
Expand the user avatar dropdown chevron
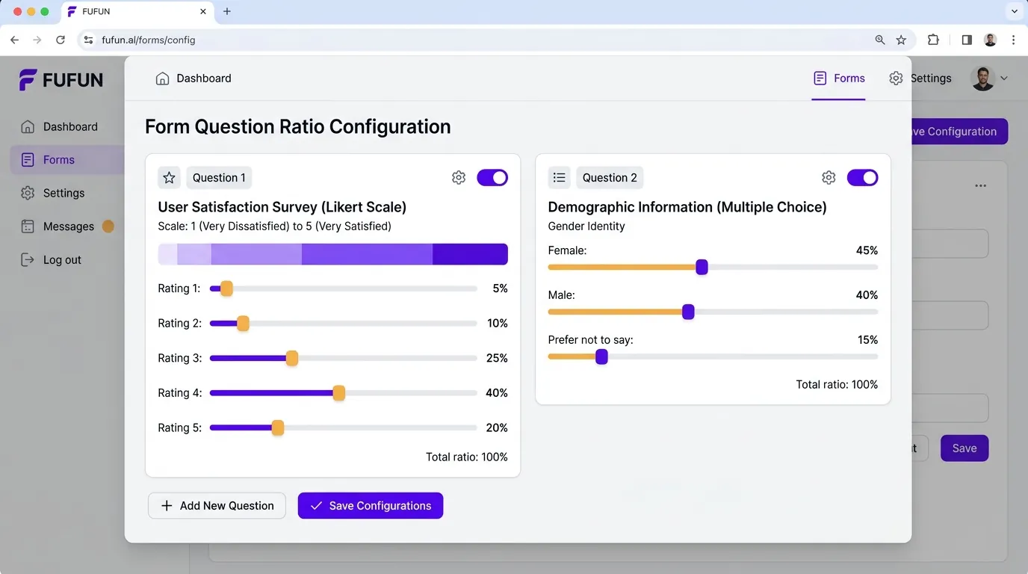(1004, 78)
